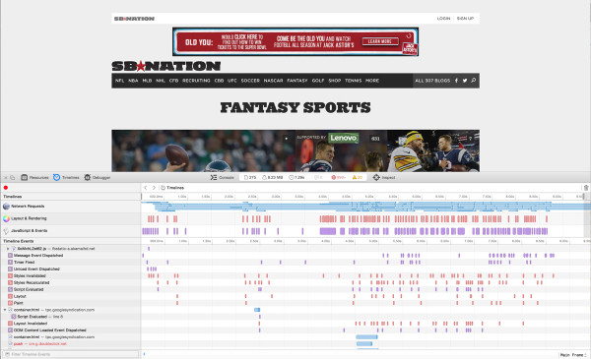Expand the akamaihd.net script row

(x=8, y=249)
